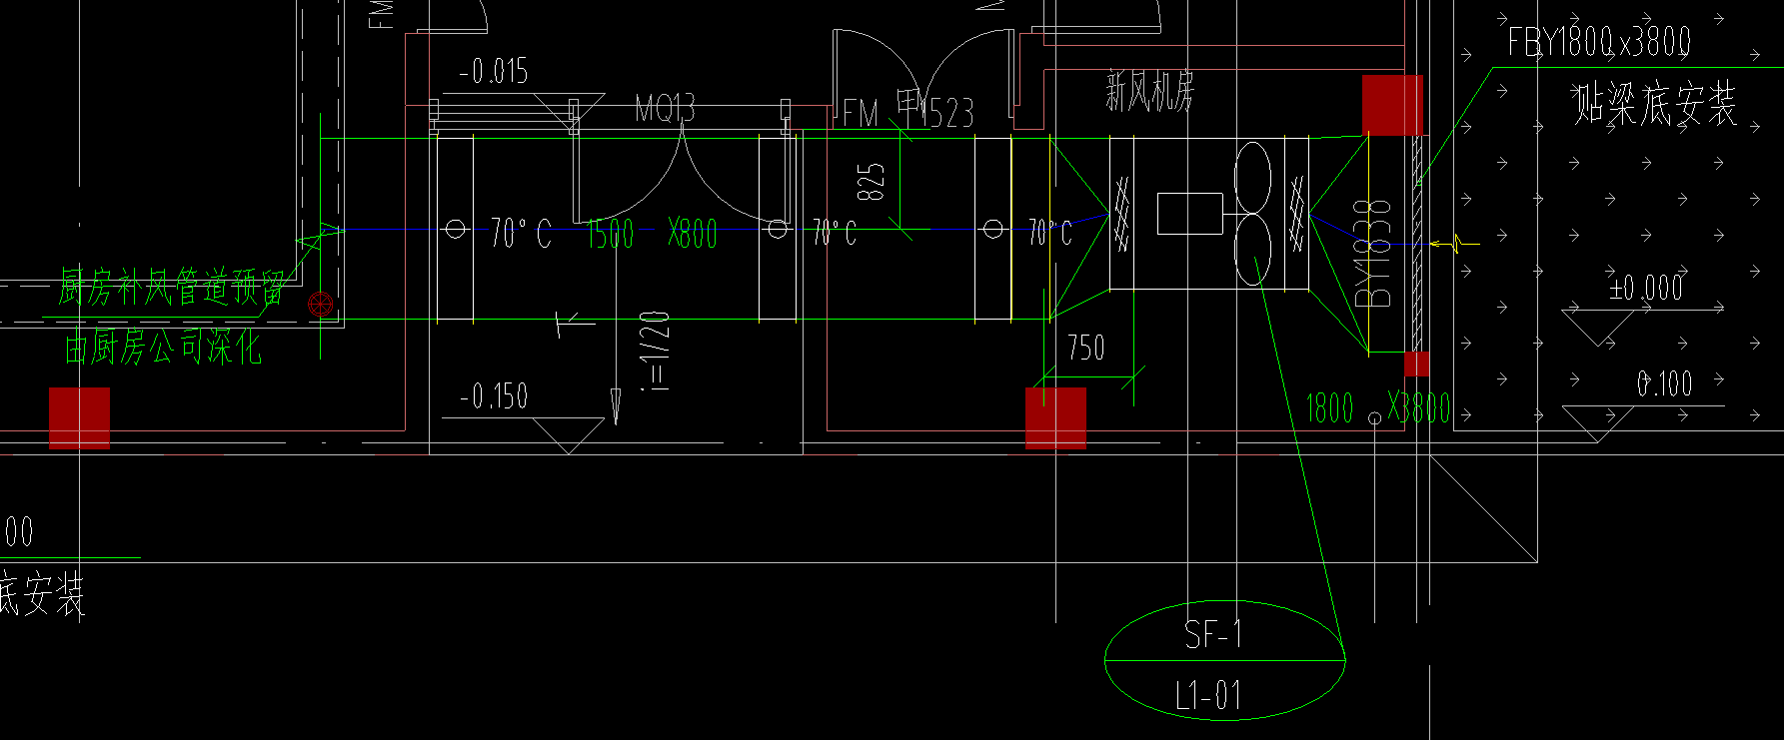Click the MQ13 label

665,108
